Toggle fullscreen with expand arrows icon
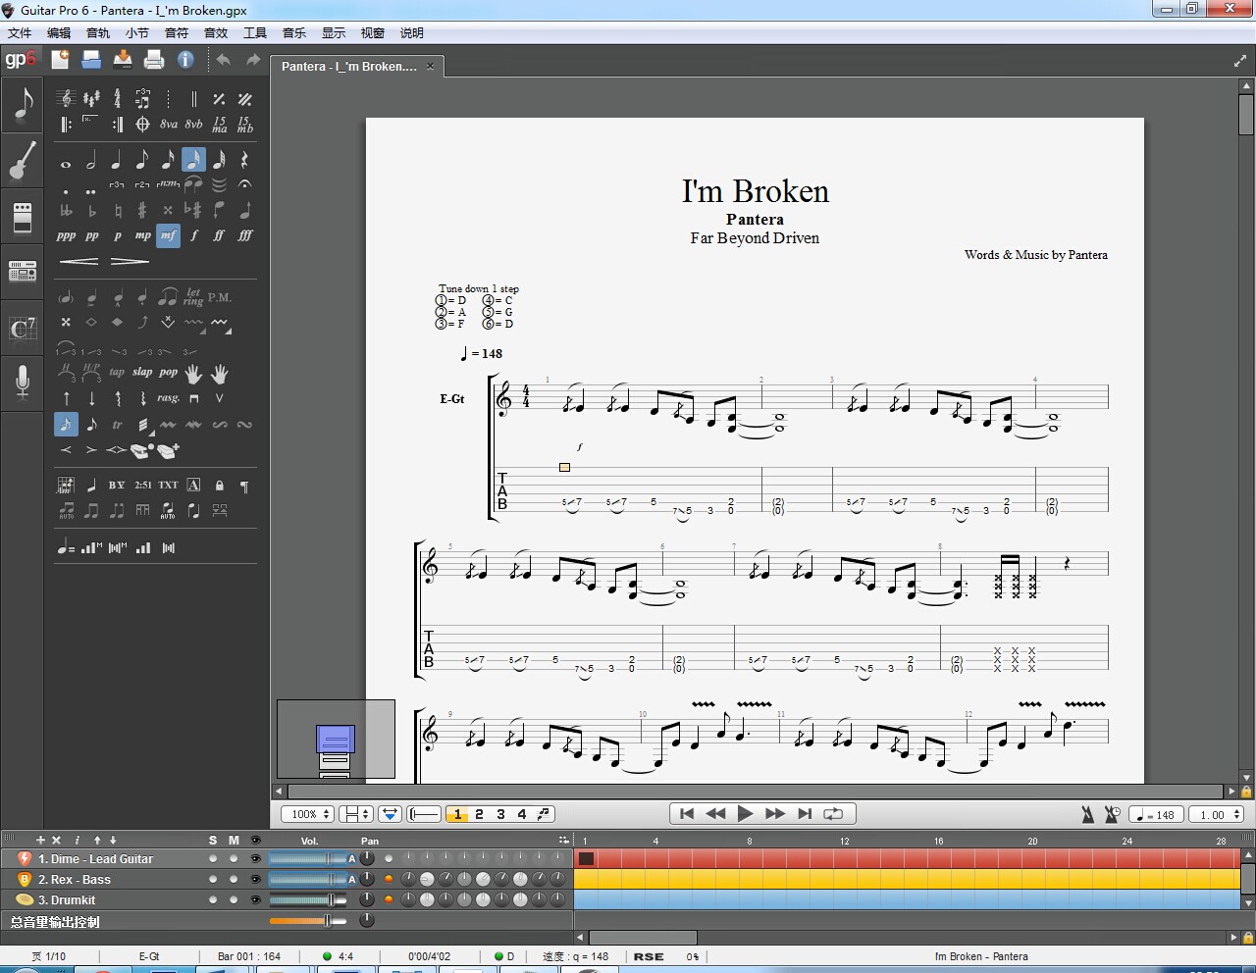 1240,61
